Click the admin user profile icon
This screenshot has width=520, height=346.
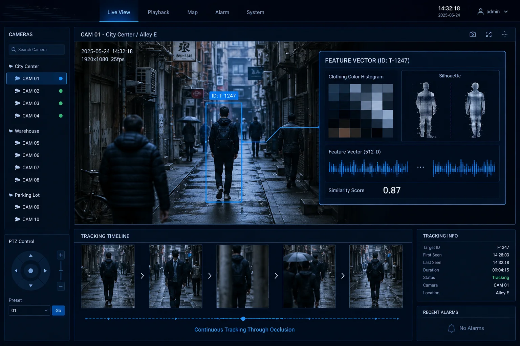click(480, 12)
